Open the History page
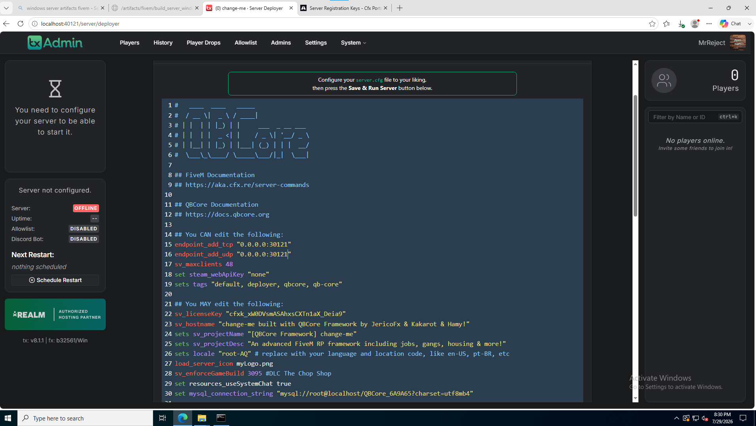The width and height of the screenshot is (756, 426). (x=163, y=43)
